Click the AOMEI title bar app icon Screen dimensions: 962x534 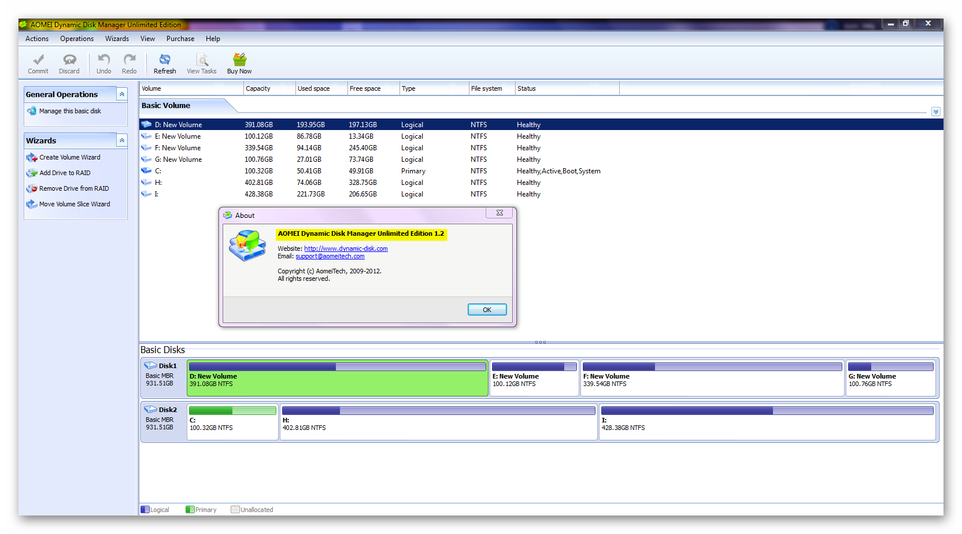(x=24, y=24)
